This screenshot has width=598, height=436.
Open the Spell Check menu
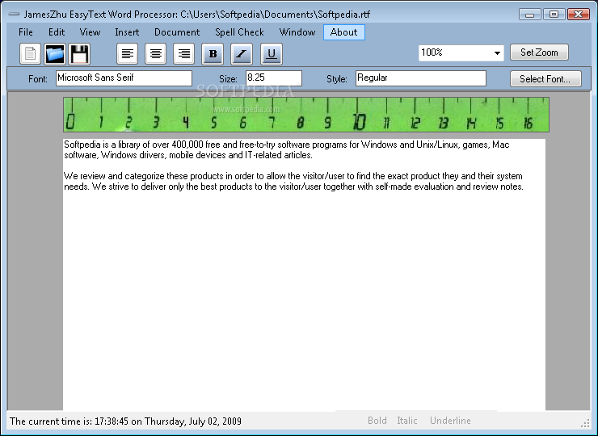pos(239,32)
